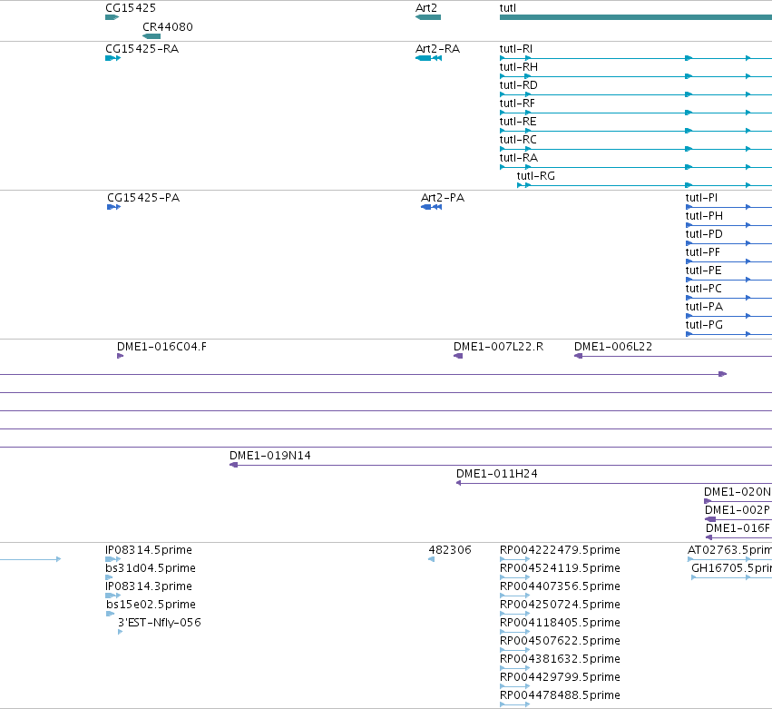772x709 pixels.
Task: Select the RP004524119.5prime EST
Action: coord(515,577)
